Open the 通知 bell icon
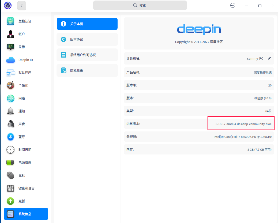Viewport: 278px width, 223px height. 10,111
